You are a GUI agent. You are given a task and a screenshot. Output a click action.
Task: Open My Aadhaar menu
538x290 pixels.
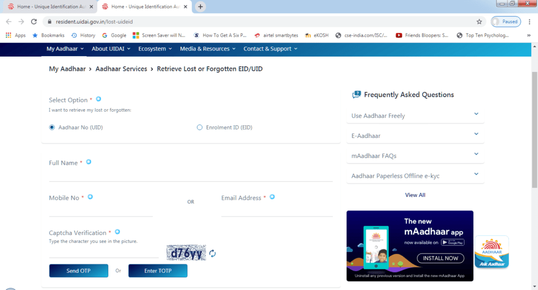(65, 49)
